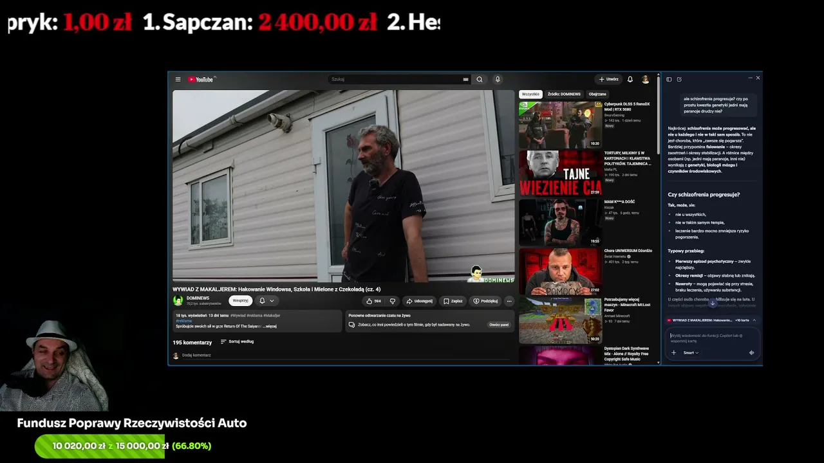Start voice search with microphone icon

click(497, 80)
